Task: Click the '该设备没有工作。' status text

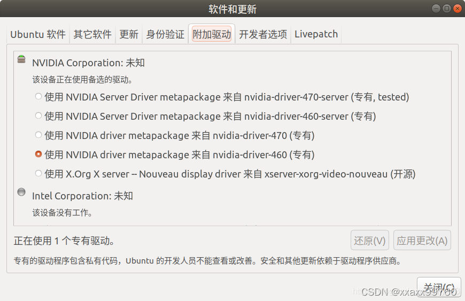Action: 63,213
